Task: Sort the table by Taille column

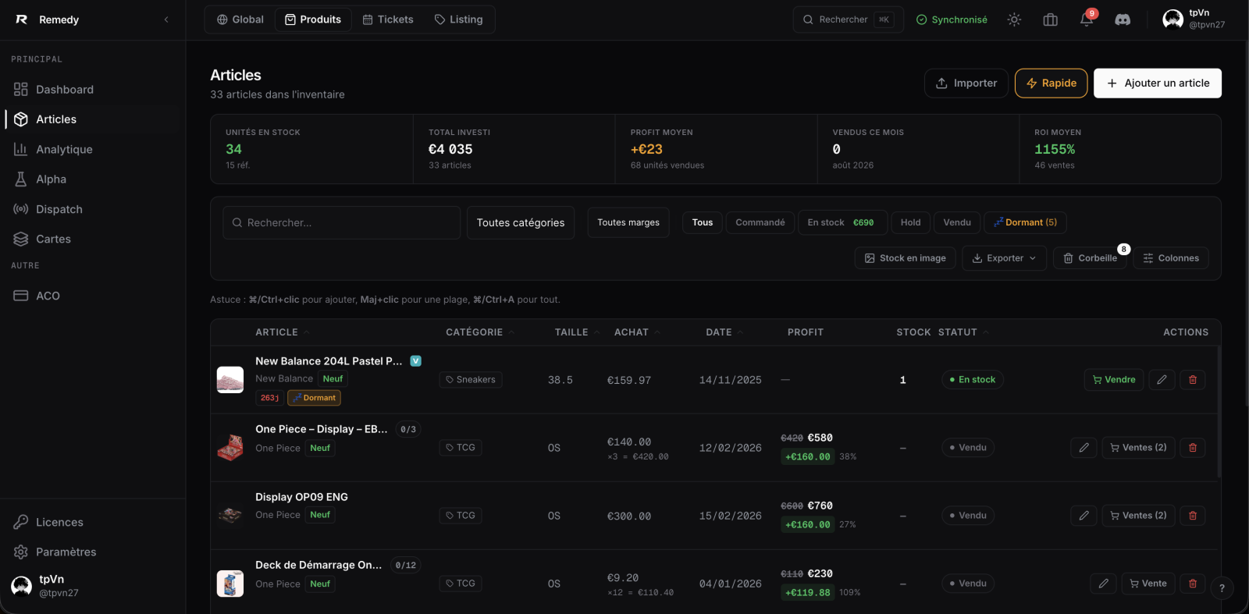Action: (577, 332)
